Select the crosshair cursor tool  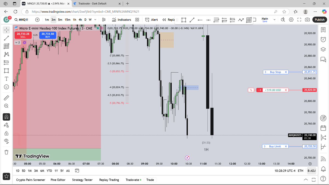[x=7, y=30]
